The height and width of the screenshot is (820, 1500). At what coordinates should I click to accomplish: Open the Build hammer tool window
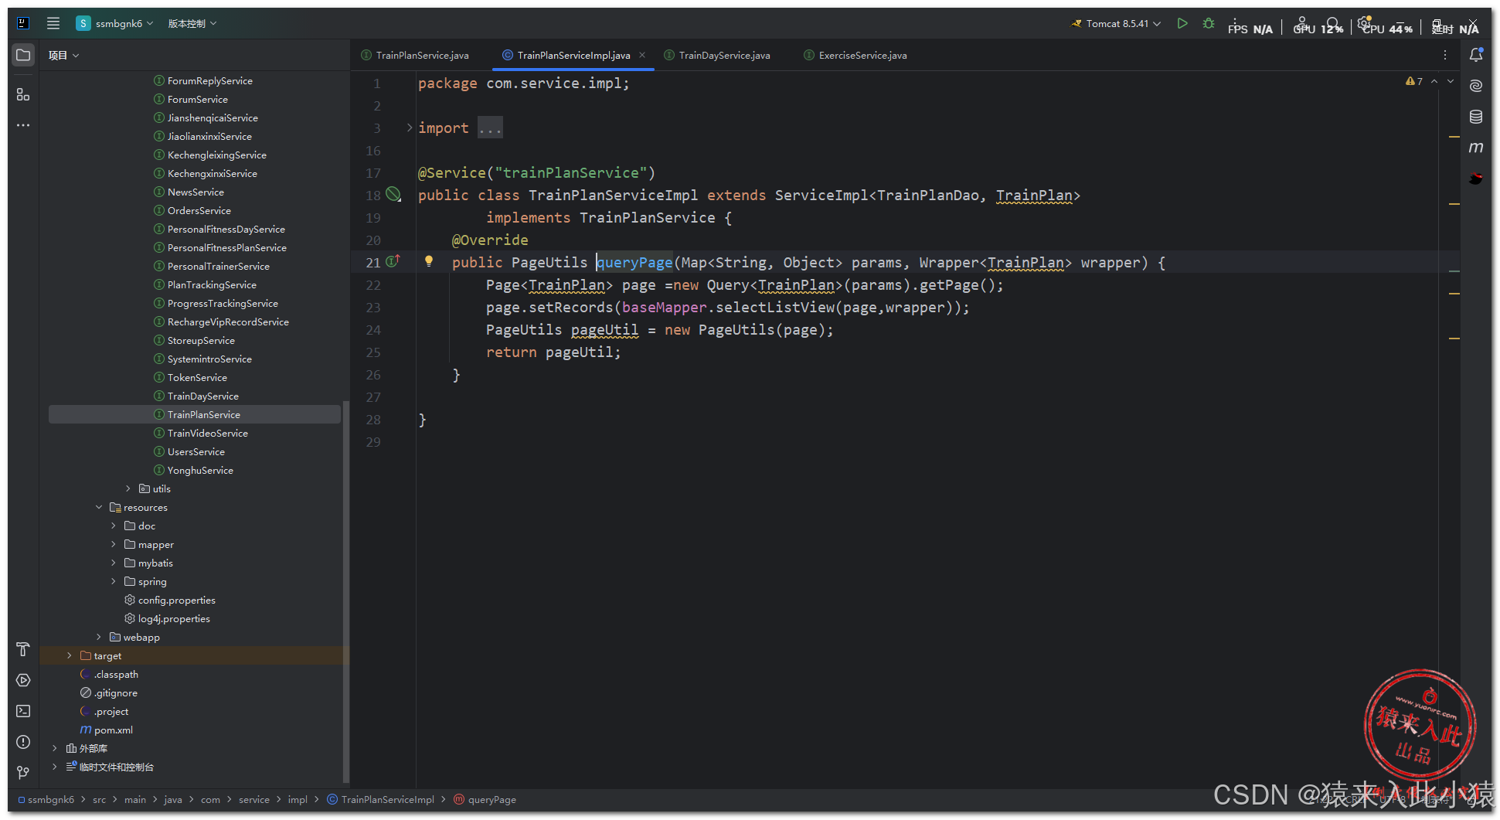pyautogui.click(x=23, y=649)
